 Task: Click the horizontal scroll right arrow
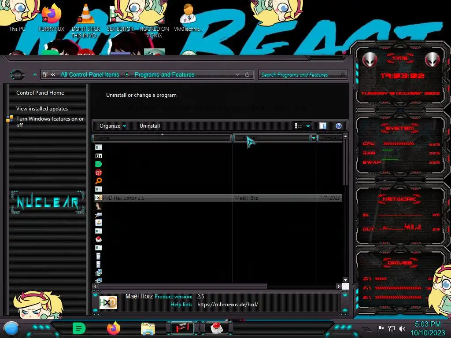[339, 286]
